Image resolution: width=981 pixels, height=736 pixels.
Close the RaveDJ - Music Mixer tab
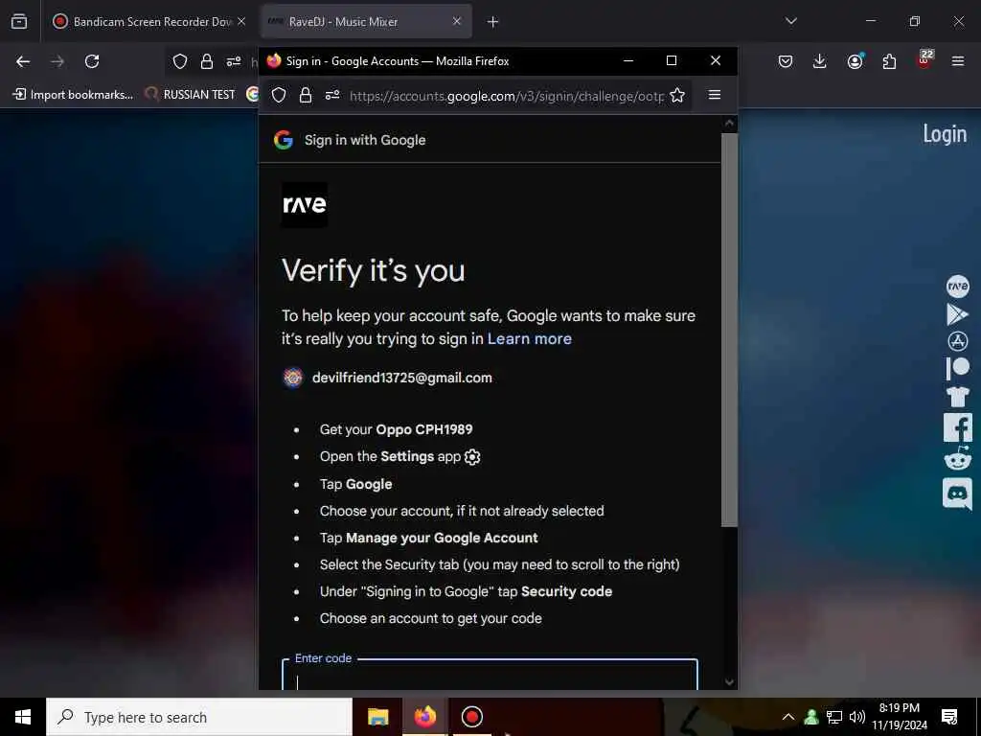(457, 21)
